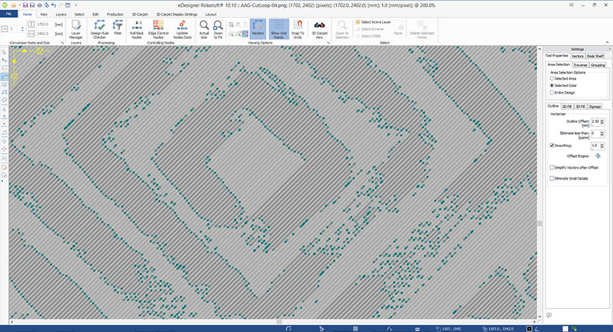Screen dimensions: 613x332
Task: Open quick access toolbar customize dropdown
Action: pyautogui.click(x=76, y=5)
